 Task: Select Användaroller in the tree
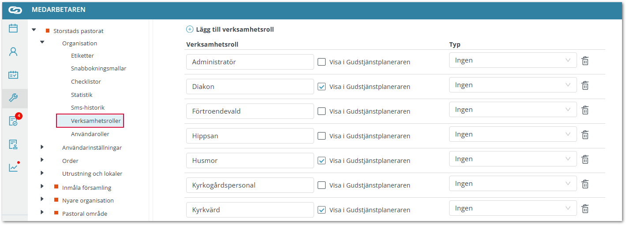pyautogui.click(x=90, y=134)
